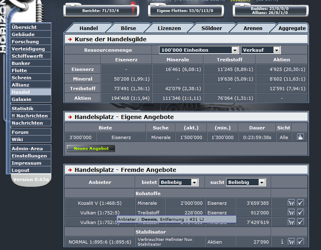The height and width of the screenshot is (250, 321).
Task: Accept the Stabilisator offer with the checkmark
Action: click(x=301, y=242)
